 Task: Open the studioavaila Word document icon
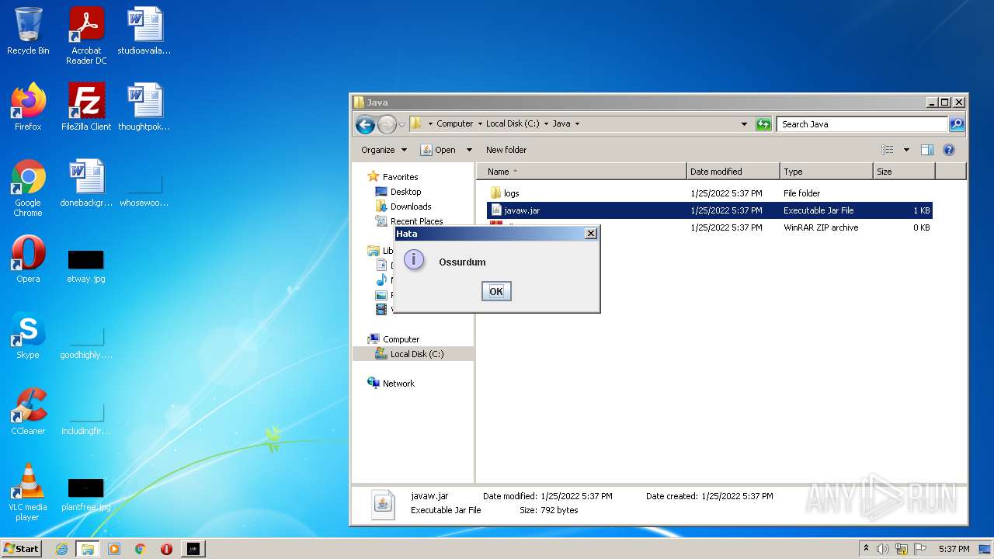point(144,31)
